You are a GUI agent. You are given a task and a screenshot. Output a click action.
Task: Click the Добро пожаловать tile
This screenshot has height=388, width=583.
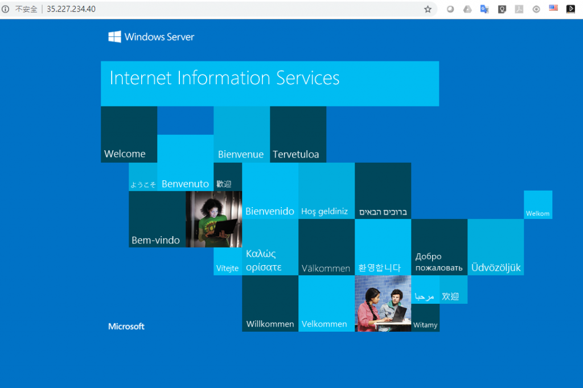pyautogui.click(x=440, y=247)
